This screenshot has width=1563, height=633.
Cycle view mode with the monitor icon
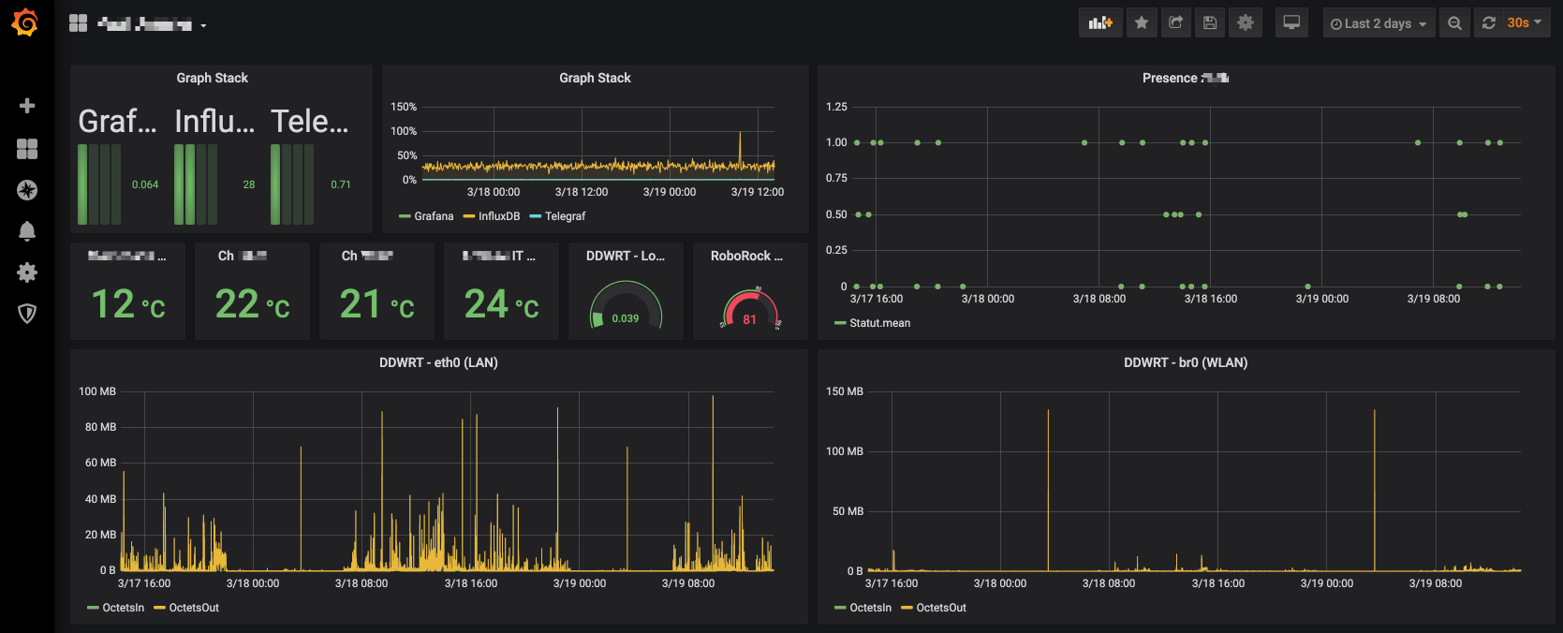click(x=1291, y=23)
